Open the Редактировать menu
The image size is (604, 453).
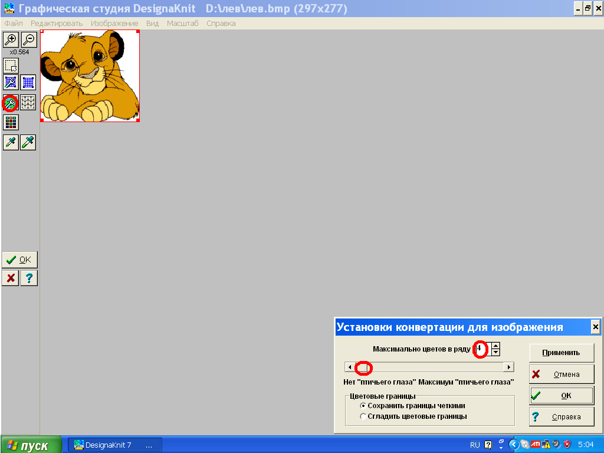57,24
